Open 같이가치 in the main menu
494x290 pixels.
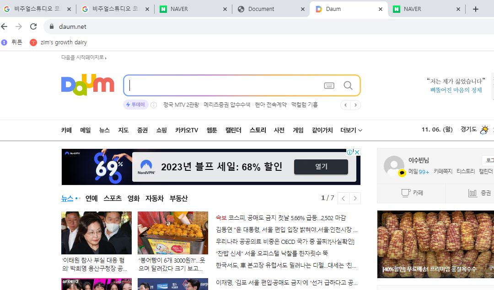click(322, 130)
